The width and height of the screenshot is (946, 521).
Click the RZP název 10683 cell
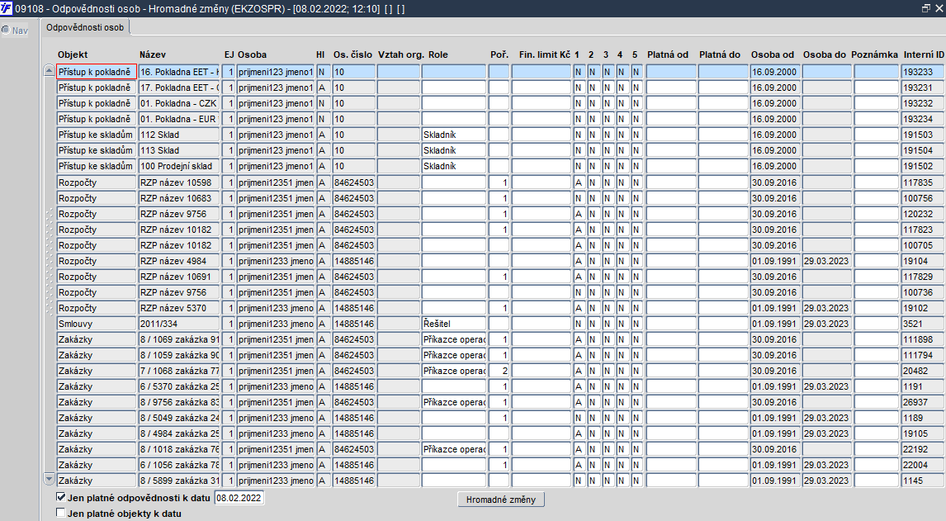(x=179, y=198)
